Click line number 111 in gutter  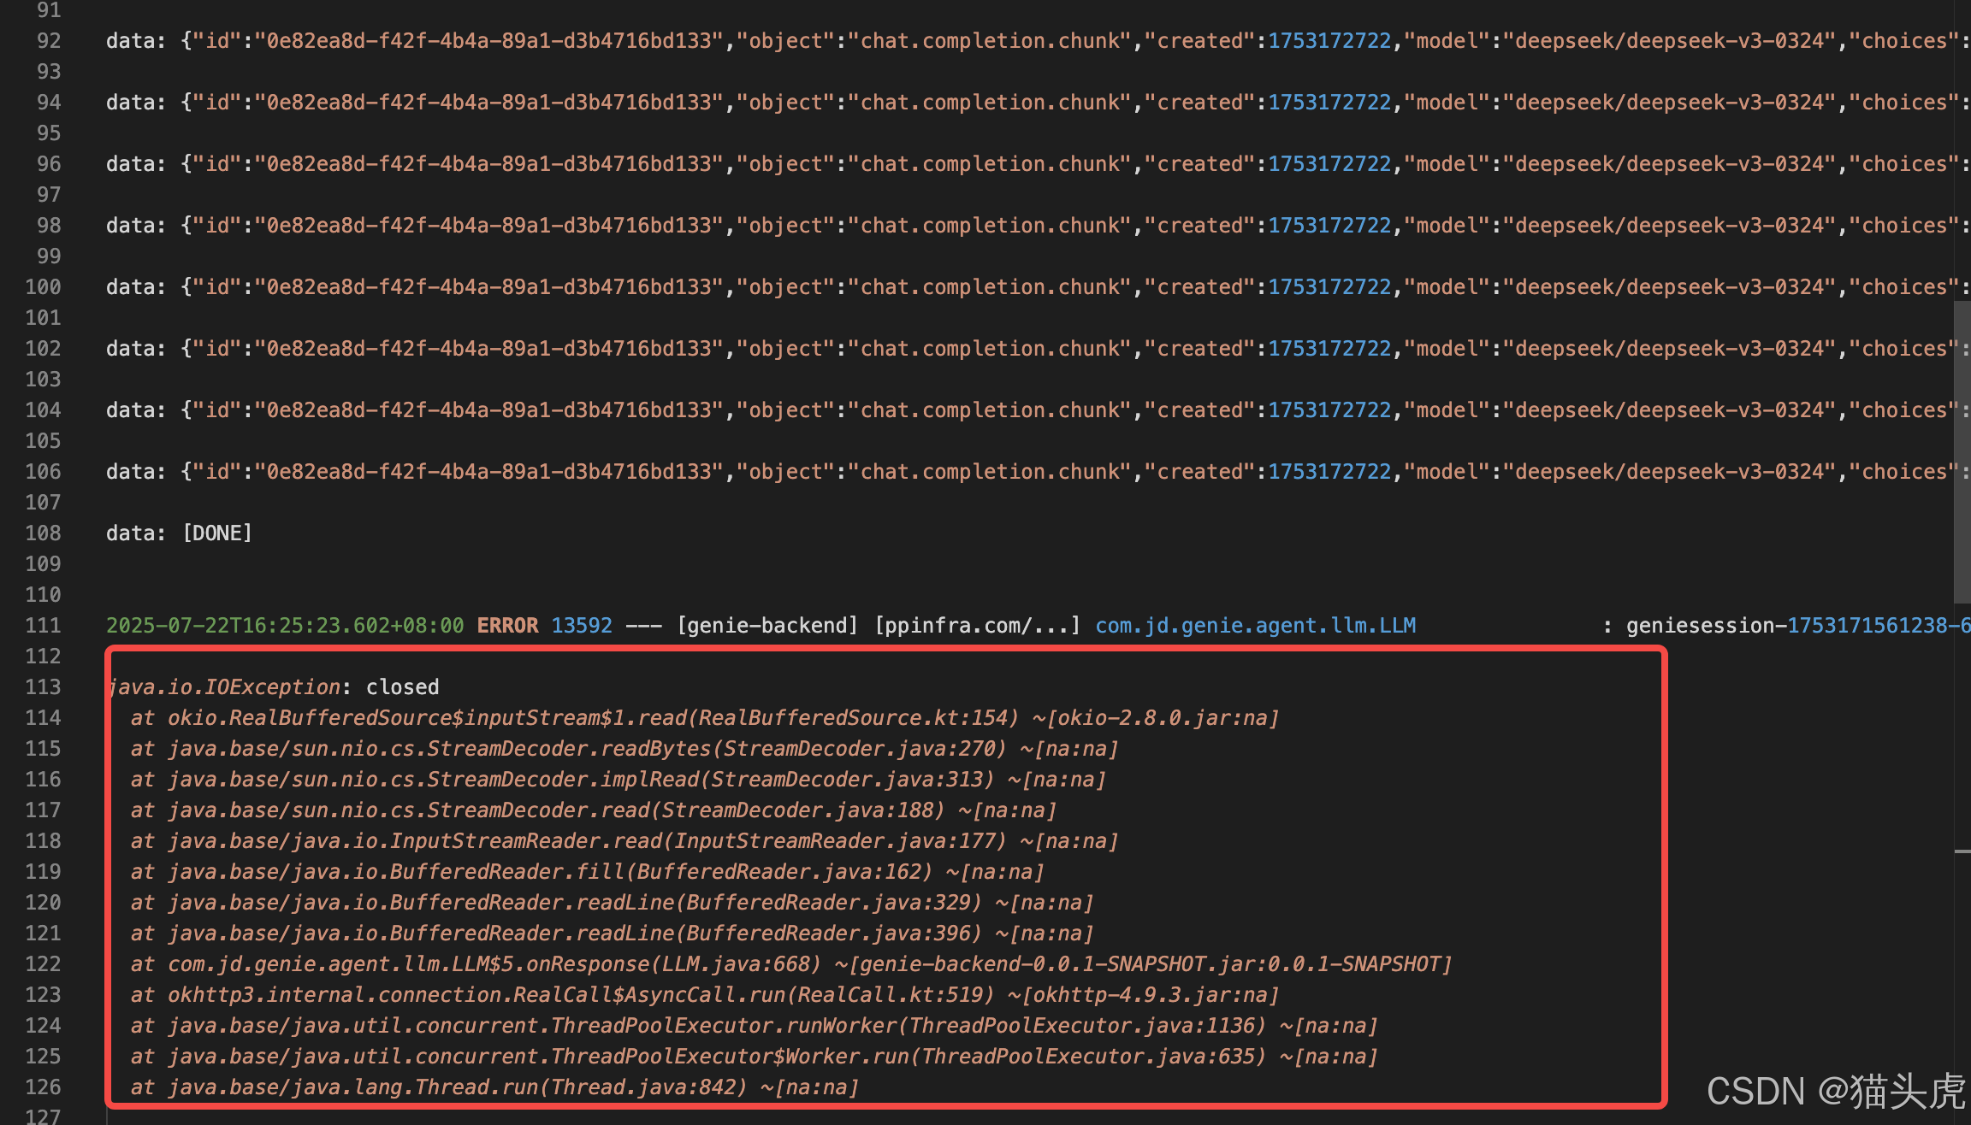[43, 626]
